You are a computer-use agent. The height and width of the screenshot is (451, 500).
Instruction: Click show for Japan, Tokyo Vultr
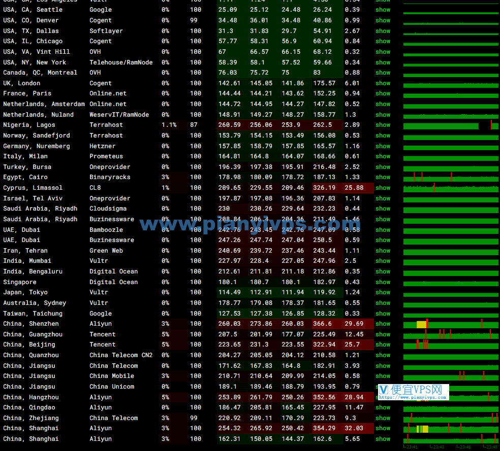click(x=383, y=293)
